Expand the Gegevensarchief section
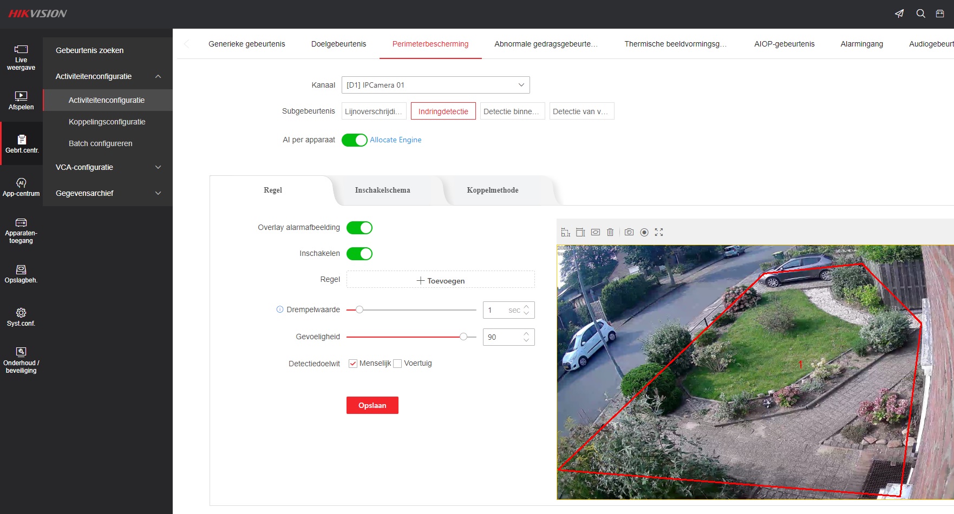954x514 pixels. click(x=108, y=193)
